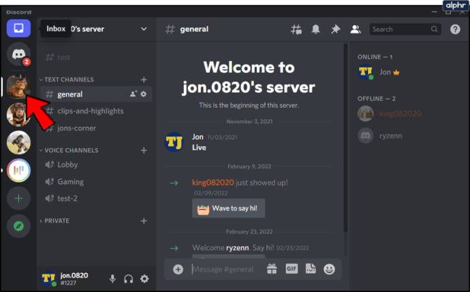Viewport: 470px width, 292px height.
Task: Toggle member list visibility
Action: [356, 29]
